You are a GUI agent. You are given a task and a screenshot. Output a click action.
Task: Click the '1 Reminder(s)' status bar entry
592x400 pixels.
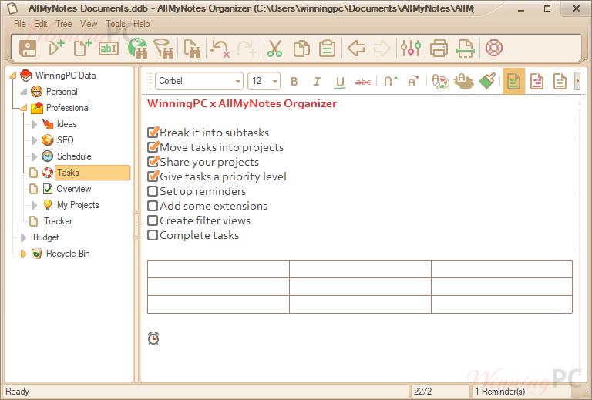point(499,392)
